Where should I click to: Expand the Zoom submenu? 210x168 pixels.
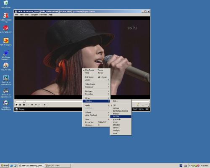tap(96, 80)
